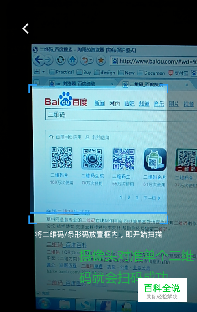Click the browser back arrow button

pyautogui.click(x=39, y=59)
